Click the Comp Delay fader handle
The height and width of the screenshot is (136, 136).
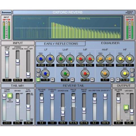point(4,96)
